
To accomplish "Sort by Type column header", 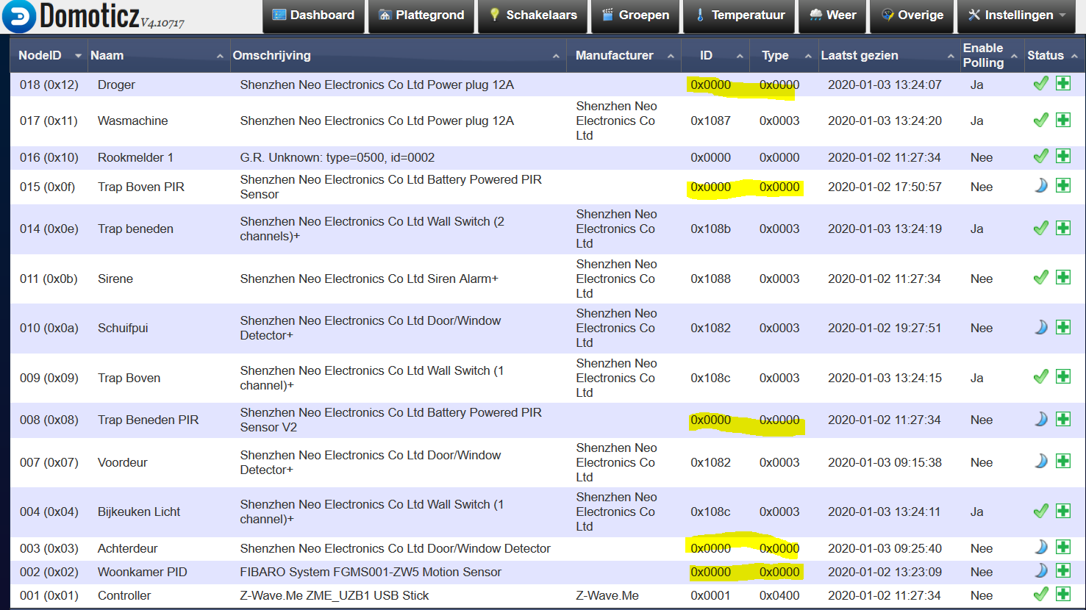I will [x=784, y=55].
